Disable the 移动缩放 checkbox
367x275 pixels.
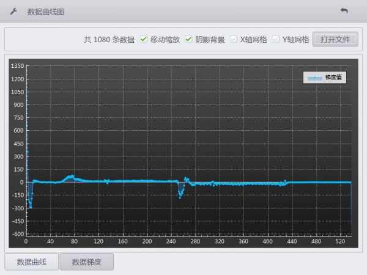[143, 39]
